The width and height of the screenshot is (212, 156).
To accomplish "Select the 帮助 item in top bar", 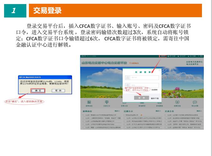I will 201,56.
